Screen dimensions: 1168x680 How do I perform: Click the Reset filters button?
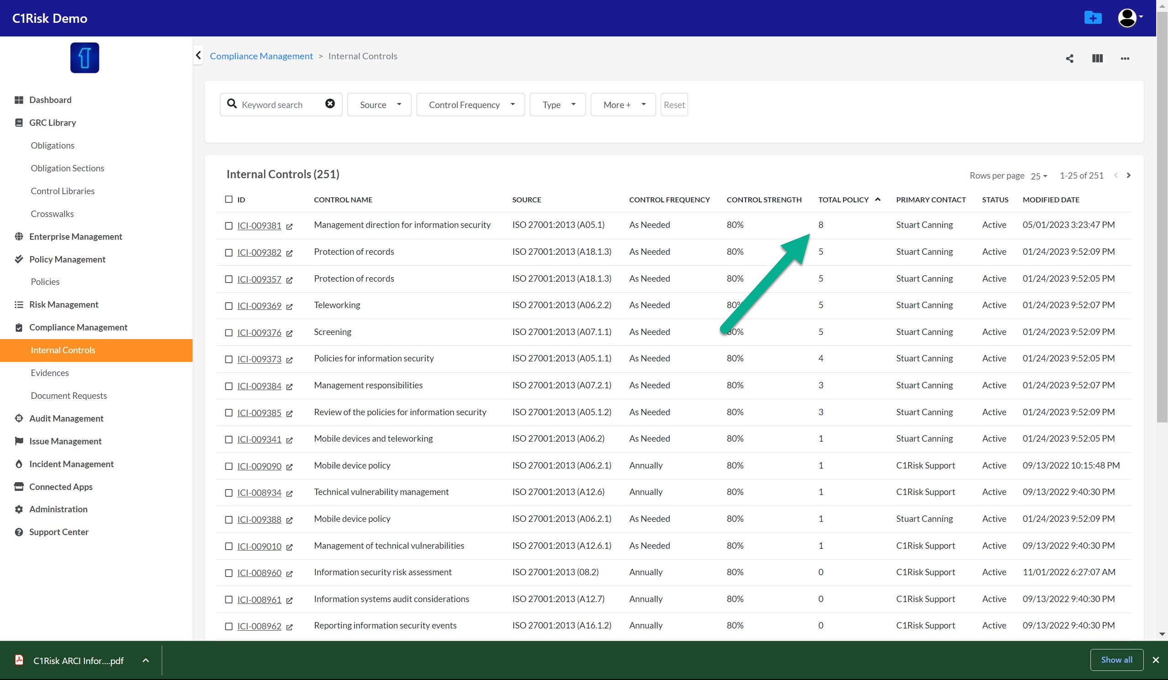[x=673, y=105]
